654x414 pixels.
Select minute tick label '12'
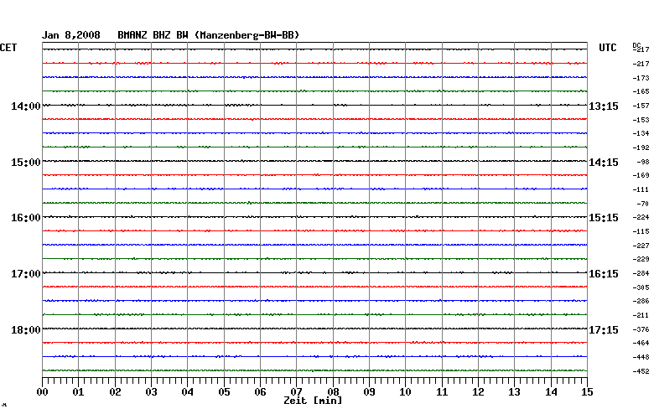(479, 392)
